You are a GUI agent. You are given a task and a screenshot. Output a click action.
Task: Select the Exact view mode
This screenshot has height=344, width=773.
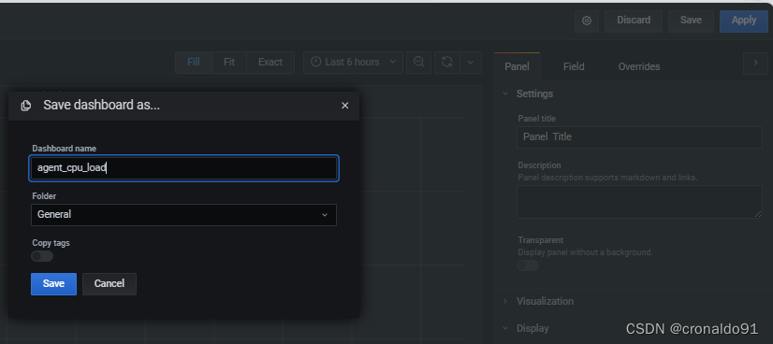tap(270, 62)
